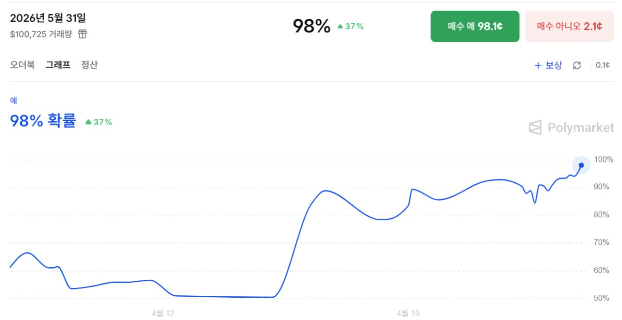This screenshot has width=622, height=320.
Task: Click the $100,725 거래량 volume text
Action: [41, 34]
